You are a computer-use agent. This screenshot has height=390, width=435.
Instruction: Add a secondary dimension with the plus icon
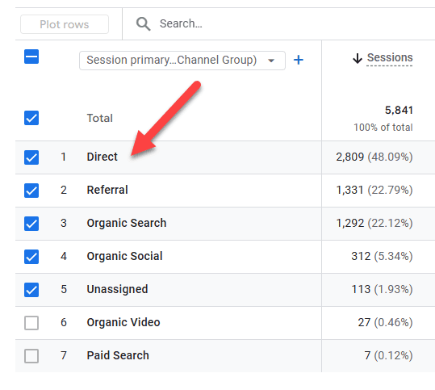tap(299, 60)
